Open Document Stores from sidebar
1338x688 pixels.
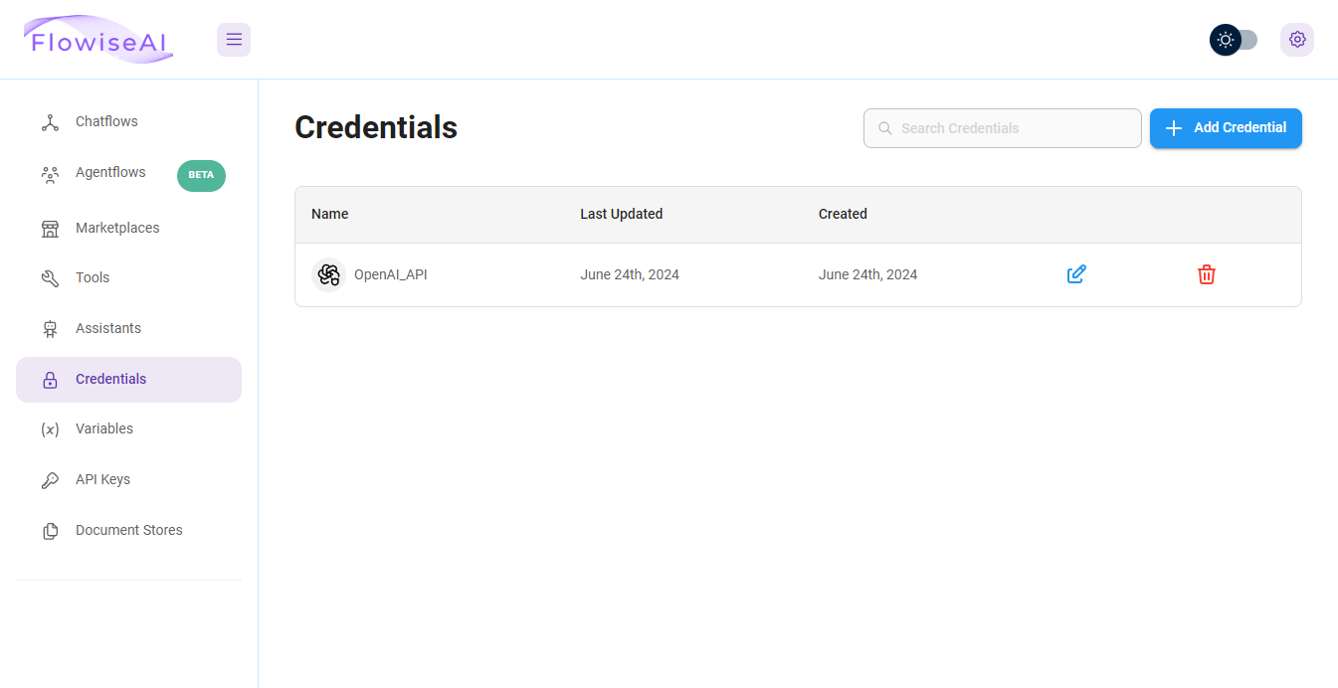(x=128, y=531)
